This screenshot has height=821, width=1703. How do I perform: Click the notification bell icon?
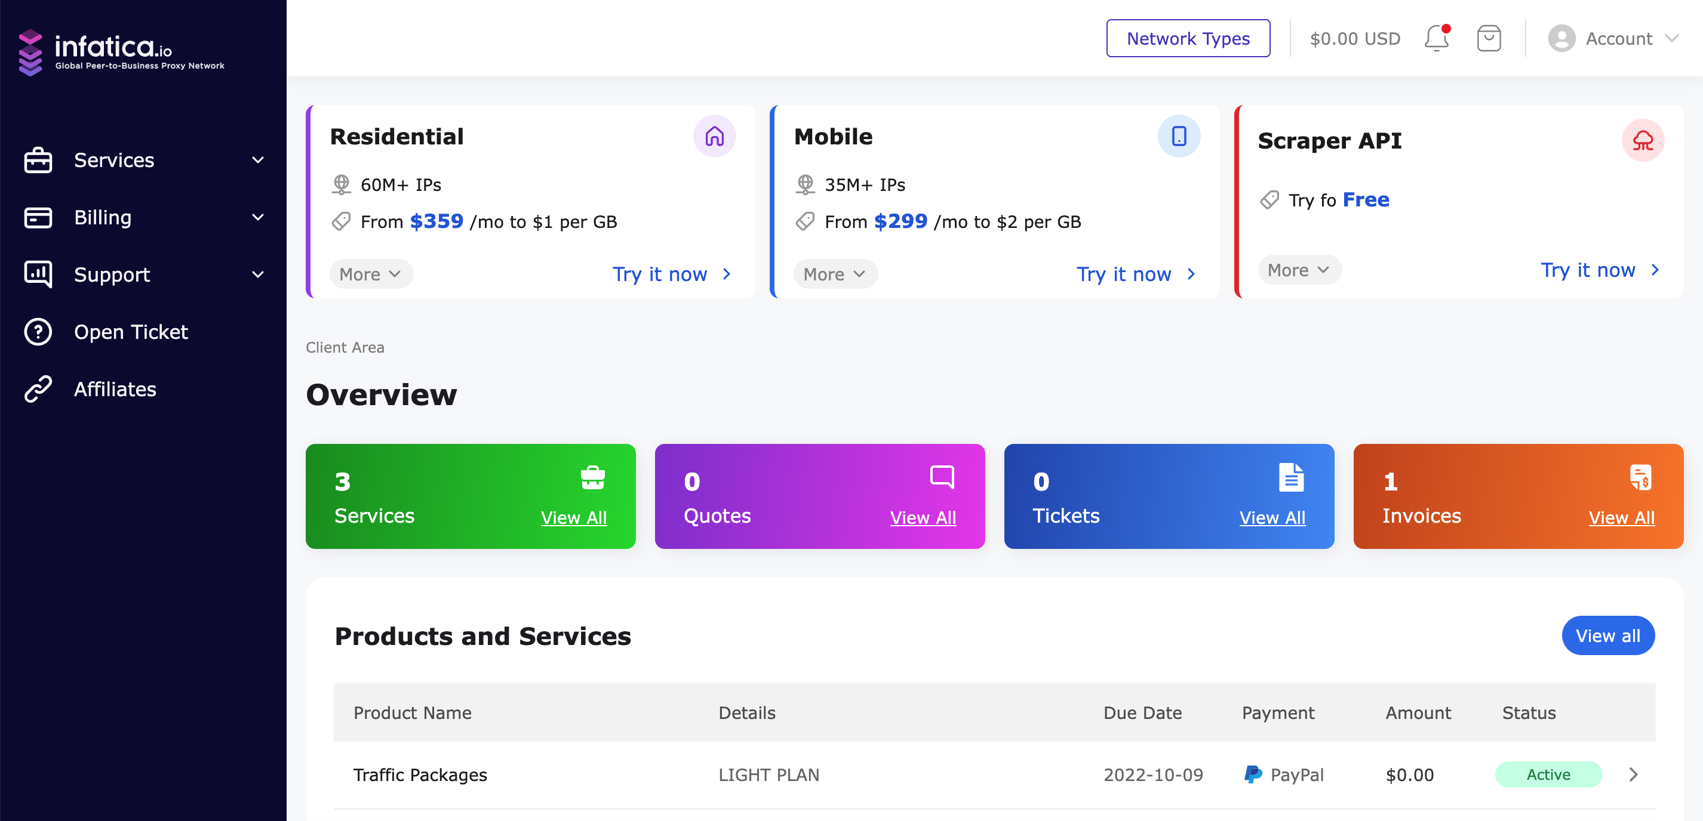1435,38
